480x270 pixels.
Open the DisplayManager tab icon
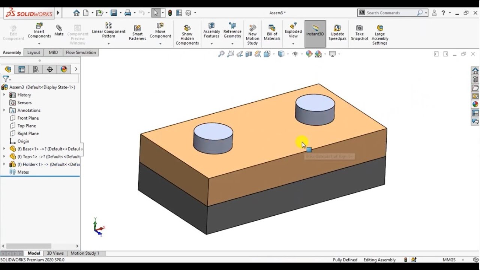[64, 69]
